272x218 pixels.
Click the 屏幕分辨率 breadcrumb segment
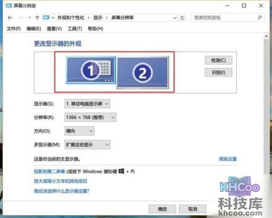pos(122,17)
